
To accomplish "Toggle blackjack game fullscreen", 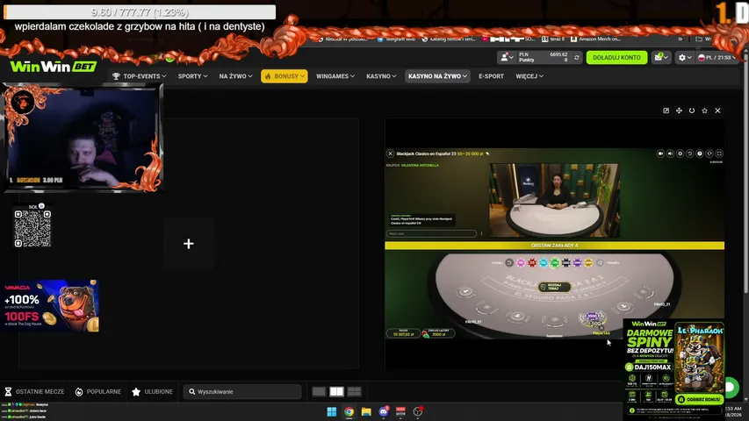I will point(719,153).
